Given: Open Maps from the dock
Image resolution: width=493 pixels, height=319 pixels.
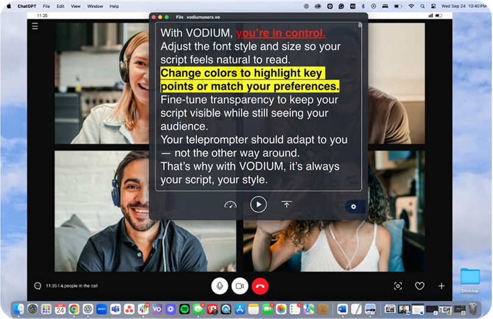Looking at the screenshot, I should [309, 310].
